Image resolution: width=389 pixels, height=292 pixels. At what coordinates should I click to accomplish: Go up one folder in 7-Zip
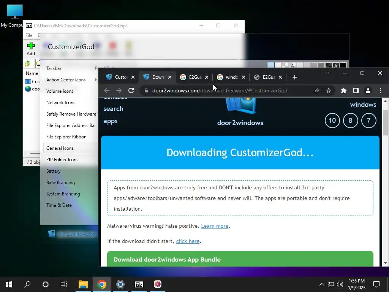(28, 63)
